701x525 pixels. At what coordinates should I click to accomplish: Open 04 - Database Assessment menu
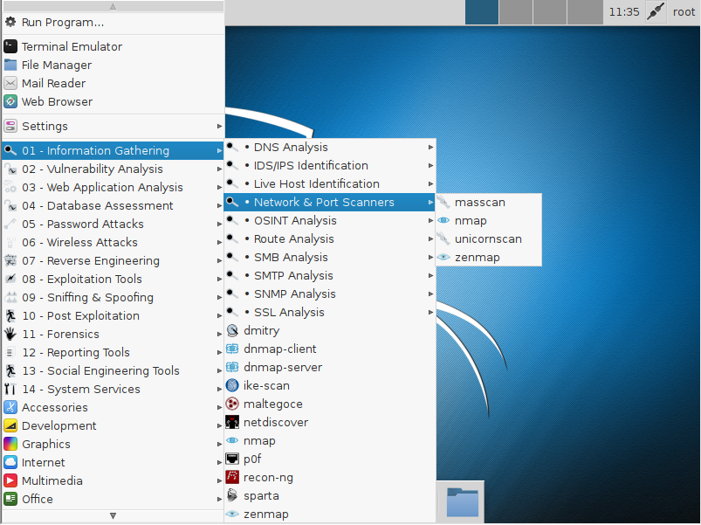tap(113, 205)
